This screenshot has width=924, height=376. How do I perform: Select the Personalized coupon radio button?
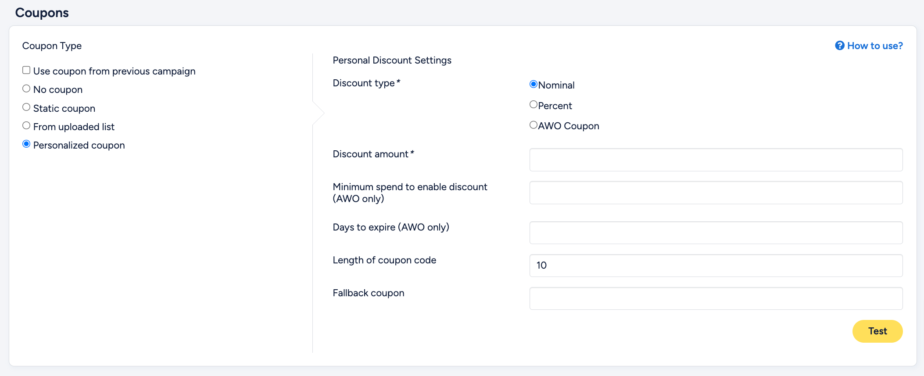click(x=26, y=144)
